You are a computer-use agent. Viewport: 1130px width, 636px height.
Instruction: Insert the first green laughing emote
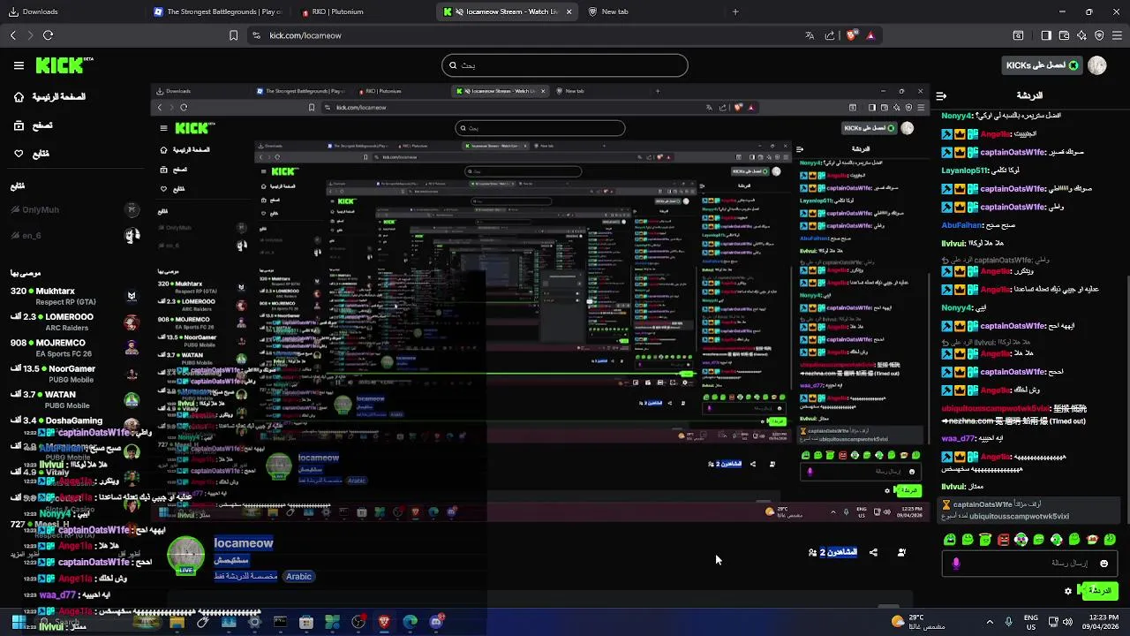tap(950, 540)
